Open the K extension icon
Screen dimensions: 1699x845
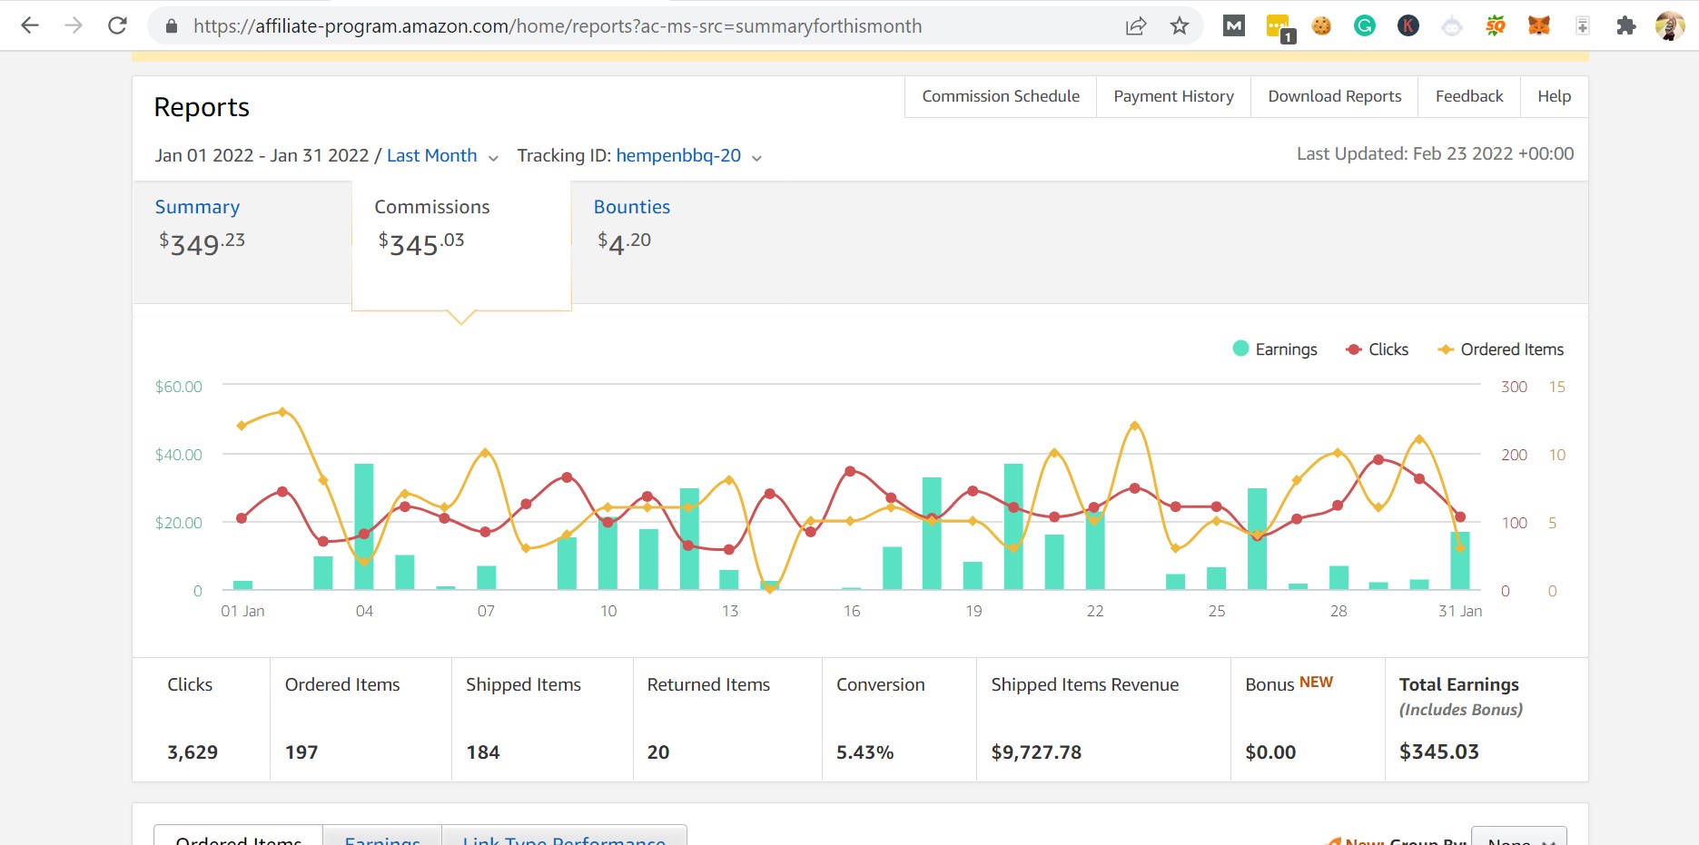(1408, 26)
